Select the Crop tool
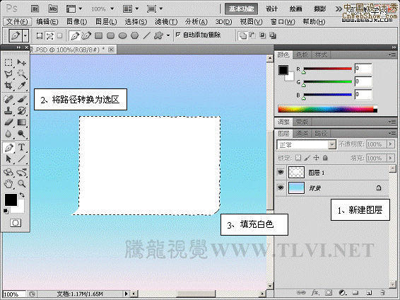This screenshot has height=300, width=400. point(8,86)
